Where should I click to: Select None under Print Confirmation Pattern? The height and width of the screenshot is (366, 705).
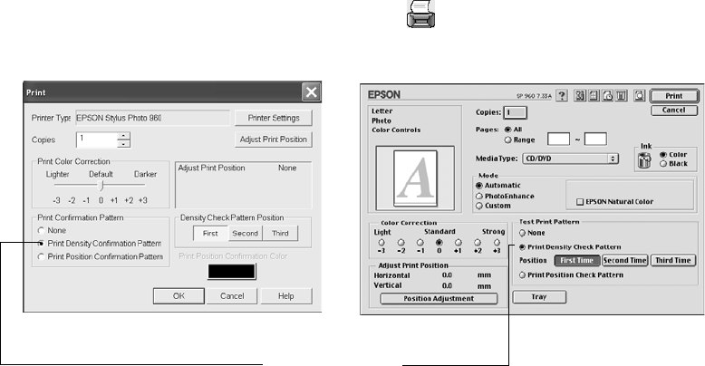pos(42,230)
